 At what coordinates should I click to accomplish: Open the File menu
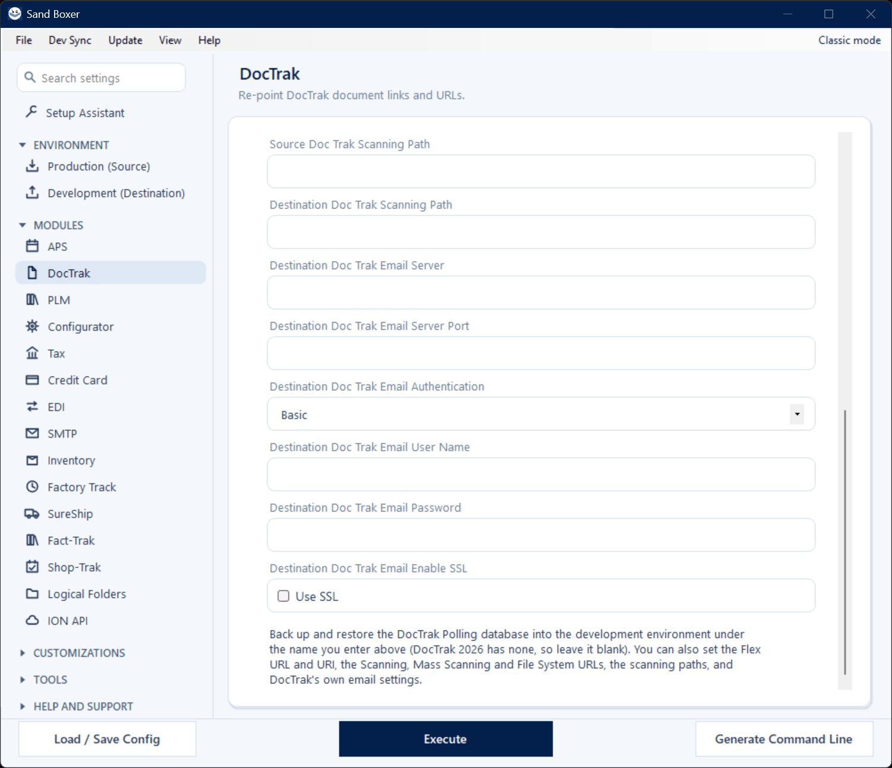tap(24, 40)
